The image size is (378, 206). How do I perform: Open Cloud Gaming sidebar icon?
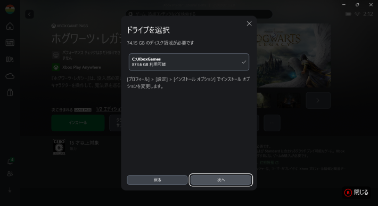(x=10, y=76)
